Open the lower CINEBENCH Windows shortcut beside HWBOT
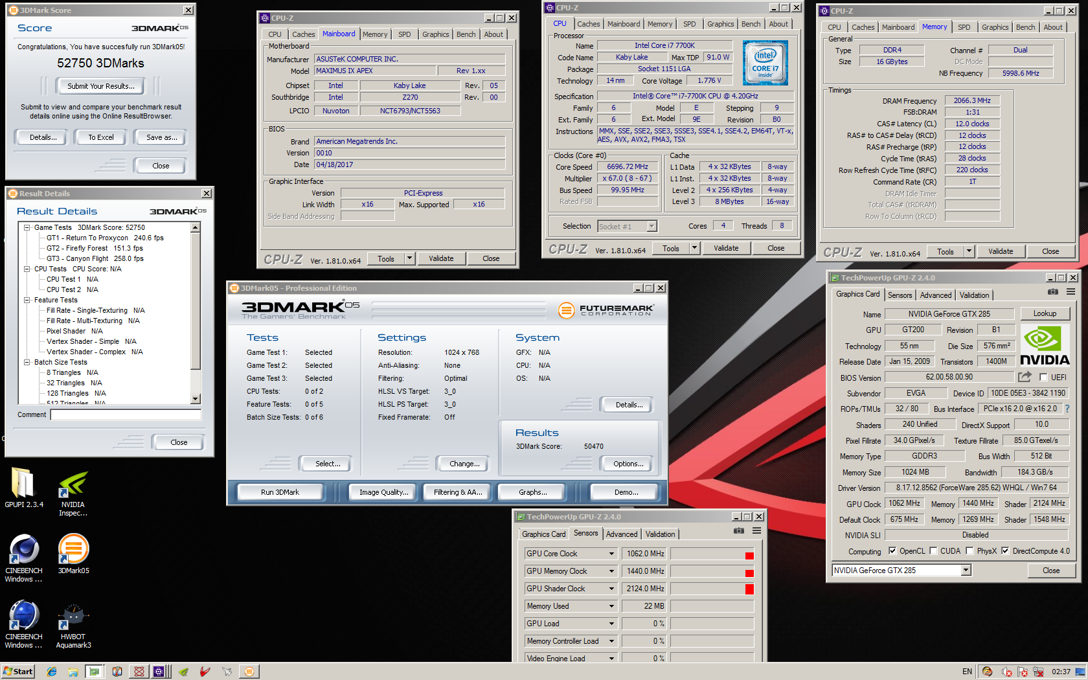 pos(24,616)
